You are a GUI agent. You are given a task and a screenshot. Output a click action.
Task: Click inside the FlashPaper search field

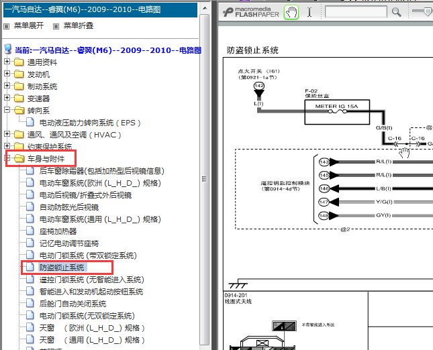[356, 12]
